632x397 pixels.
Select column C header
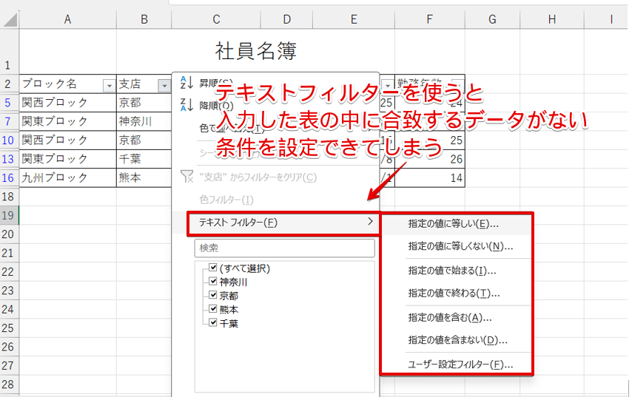[216, 19]
